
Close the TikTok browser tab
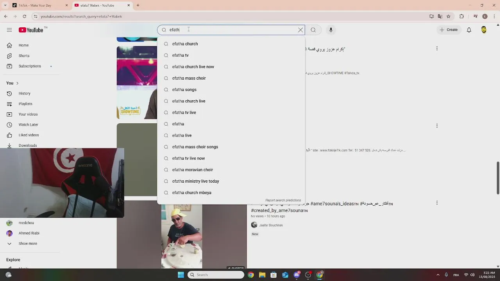click(x=66, y=5)
